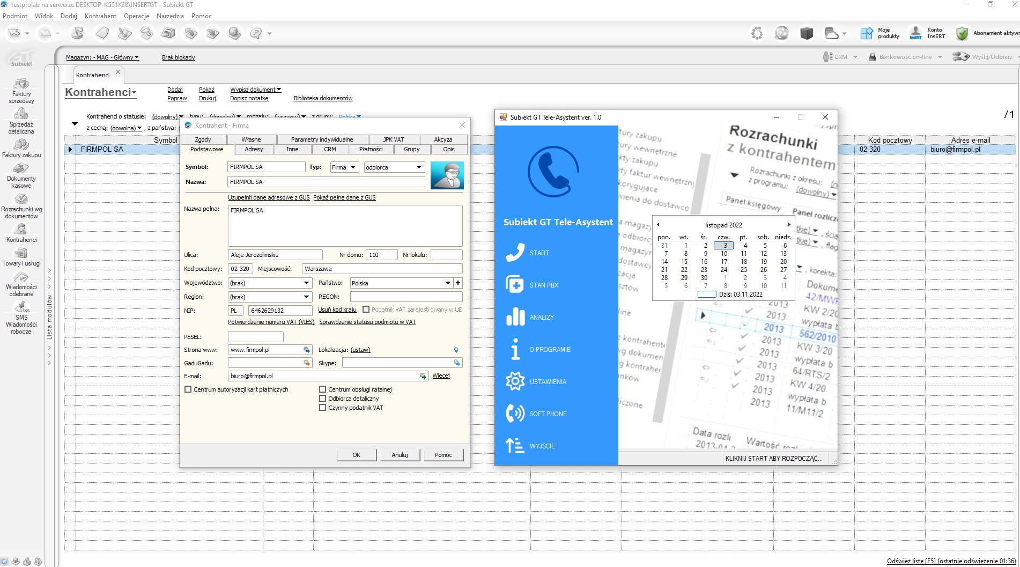This screenshot has width=1020, height=567.
Task: Click Uzupełnij dane adresowe z GUS link
Action: pos(269,197)
